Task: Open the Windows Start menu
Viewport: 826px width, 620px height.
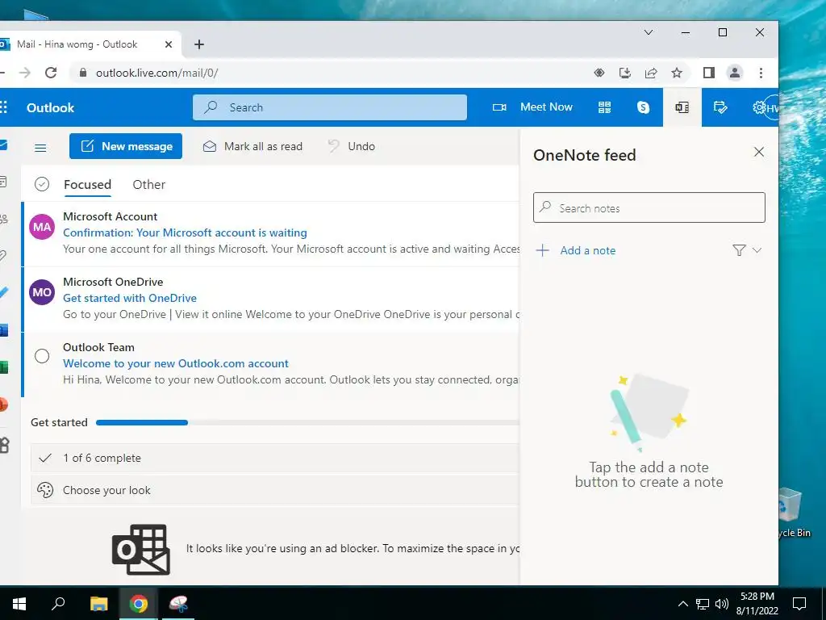Action: (19, 604)
